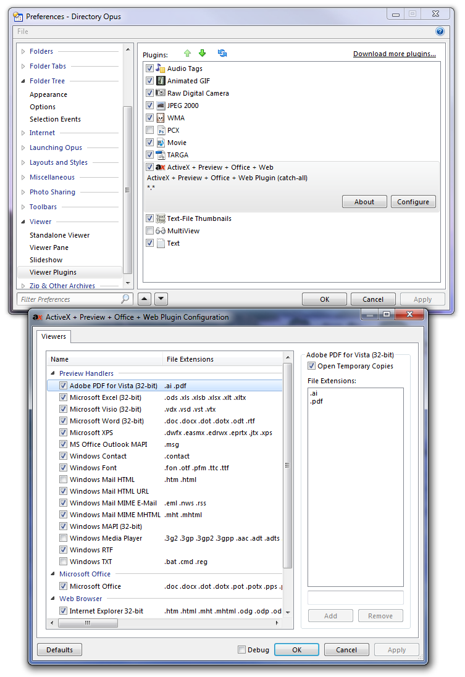Check the Windows Media Player viewer
Image resolution: width=465 pixels, height=677 pixels.
[x=63, y=538]
